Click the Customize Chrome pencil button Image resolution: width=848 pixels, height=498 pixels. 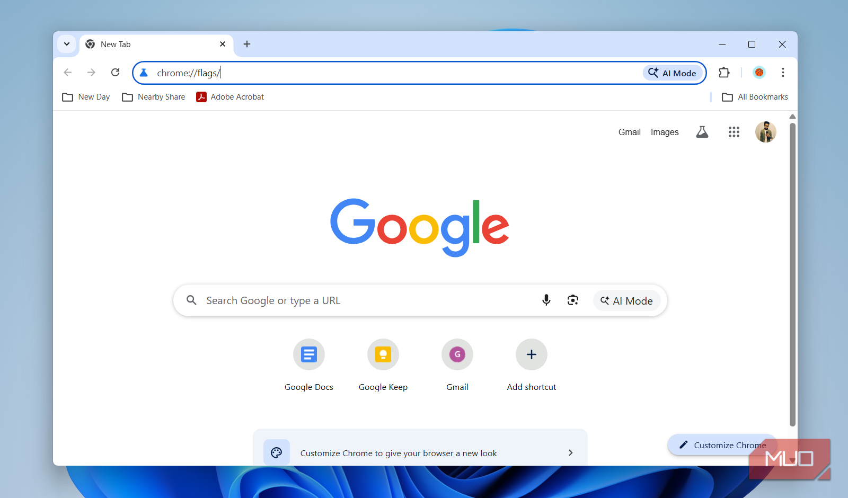coord(723,445)
